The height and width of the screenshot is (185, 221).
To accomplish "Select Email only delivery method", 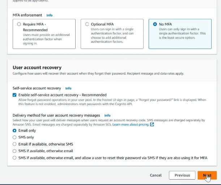I will pyautogui.click(x=14, y=131).
